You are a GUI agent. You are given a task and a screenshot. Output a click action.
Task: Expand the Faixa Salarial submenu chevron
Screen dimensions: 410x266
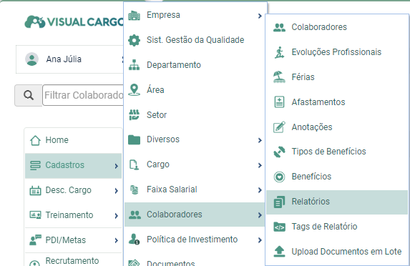pyautogui.click(x=260, y=190)
